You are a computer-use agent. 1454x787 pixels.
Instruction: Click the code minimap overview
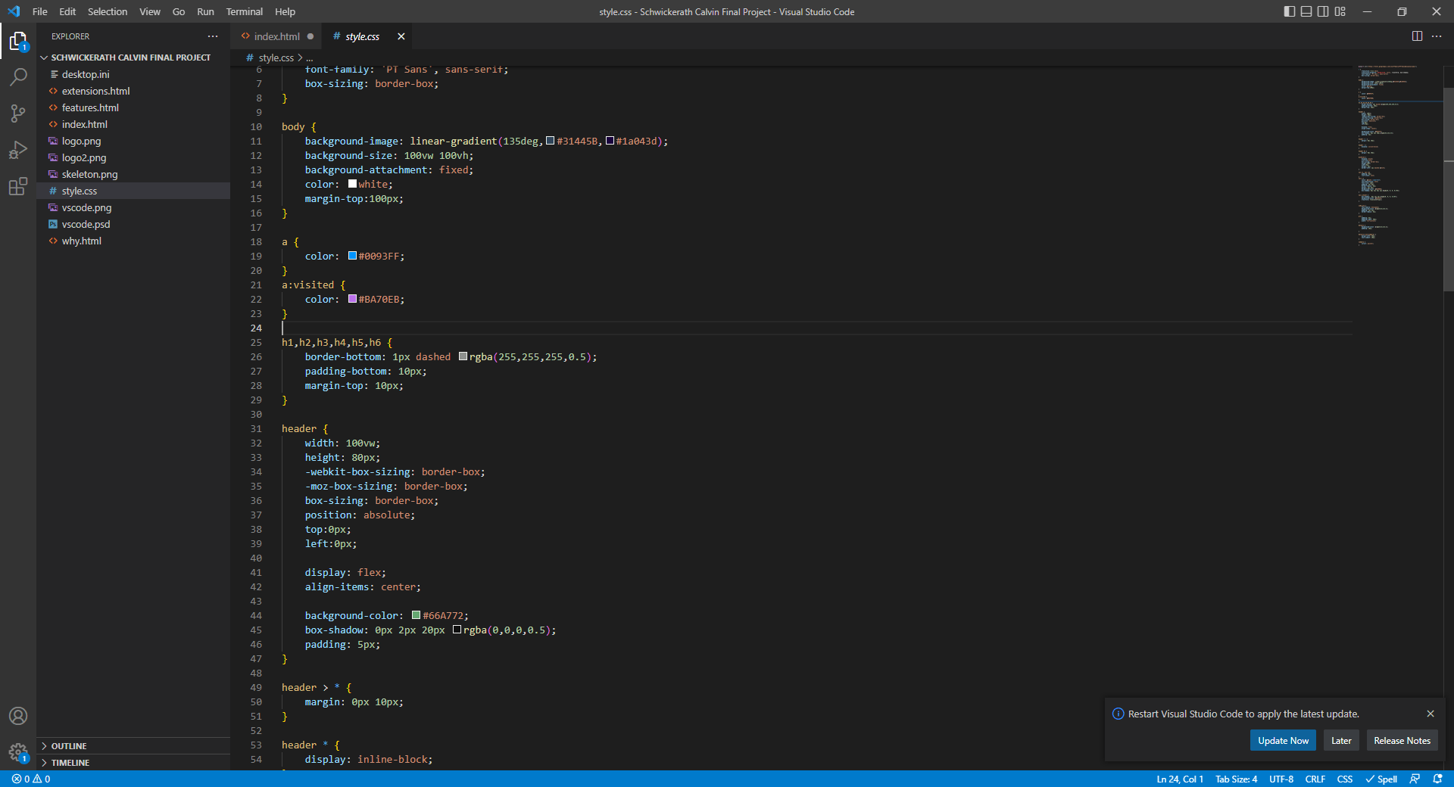[1398, 155]
